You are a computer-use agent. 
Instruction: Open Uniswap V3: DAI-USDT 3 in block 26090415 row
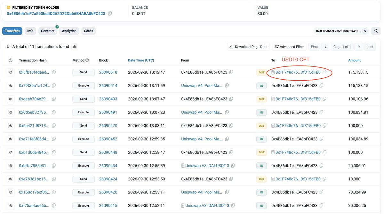click(x=207, y=206)
